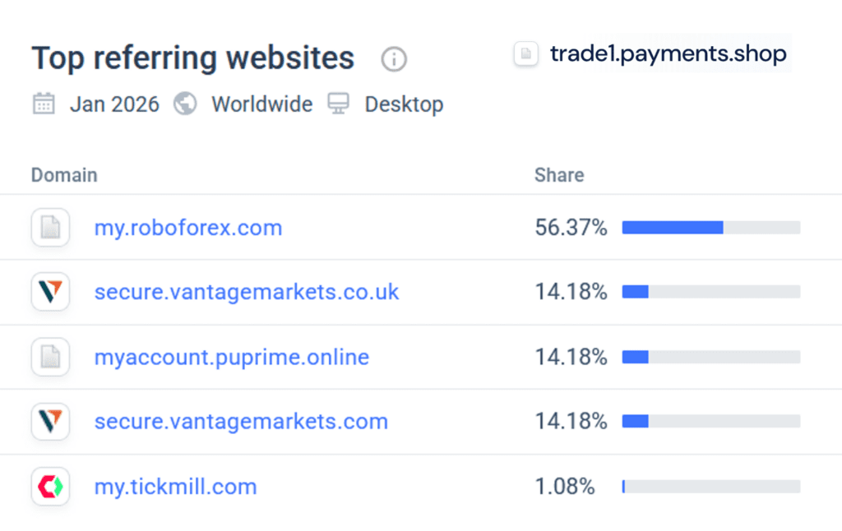Open the Desktop device selector
Viewport: 842px width, 531px height.
tap(404, 104)
